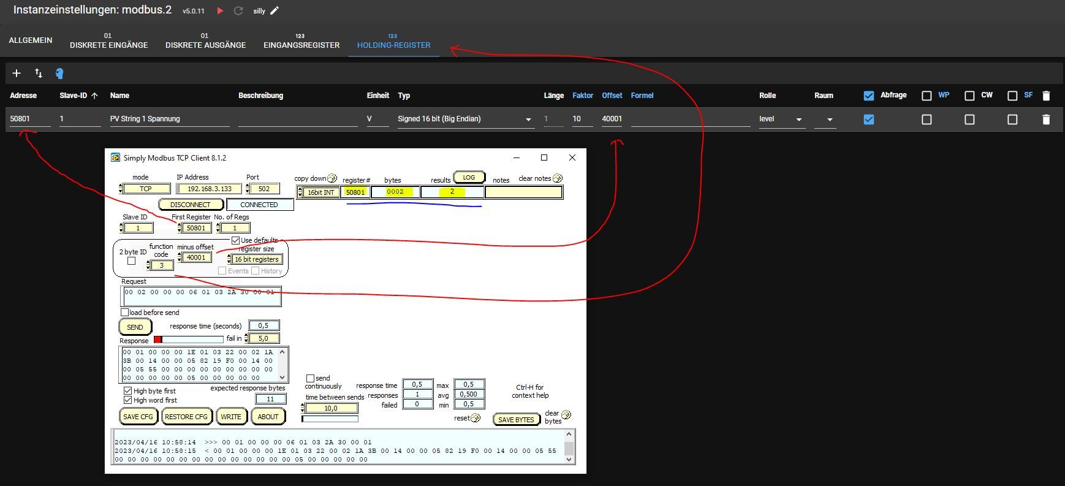Image resolution: width=1065 pixels, height=486 pixels.
Task: Open the Raum dropdown in the register row
Action: pos(825,119)
